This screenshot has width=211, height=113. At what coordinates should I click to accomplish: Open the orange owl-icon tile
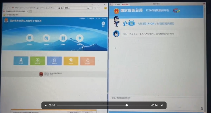[x=88, y=61]
